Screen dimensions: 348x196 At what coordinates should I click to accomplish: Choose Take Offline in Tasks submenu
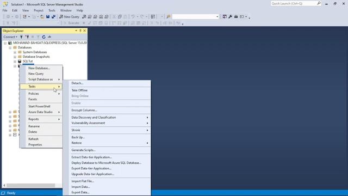point(107,90)
